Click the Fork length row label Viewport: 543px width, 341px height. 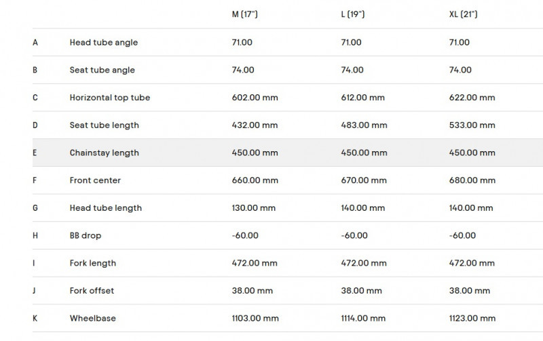pyautogui.click(x=92, y=263)
